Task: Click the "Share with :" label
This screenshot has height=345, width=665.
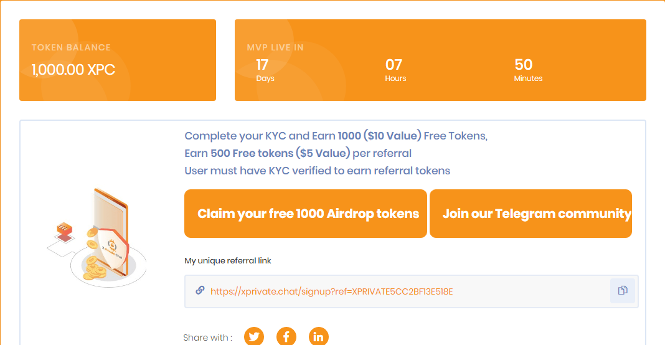Action: coord(207,338)
